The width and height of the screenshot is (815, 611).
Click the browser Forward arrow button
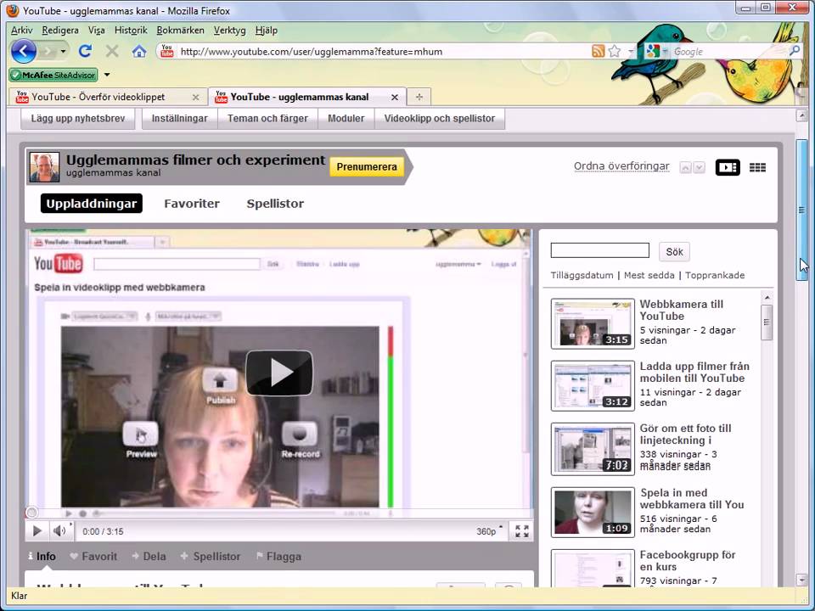tap(48, 51)
